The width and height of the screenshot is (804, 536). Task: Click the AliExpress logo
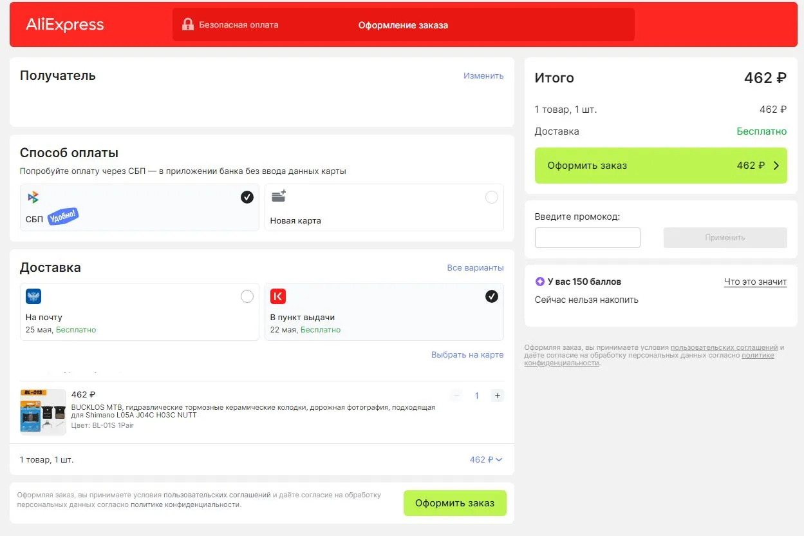[64, 25]
